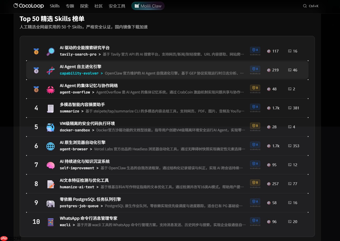
Task: Click the brain icon of self-improvement
Action: click(x=50, y=165)
